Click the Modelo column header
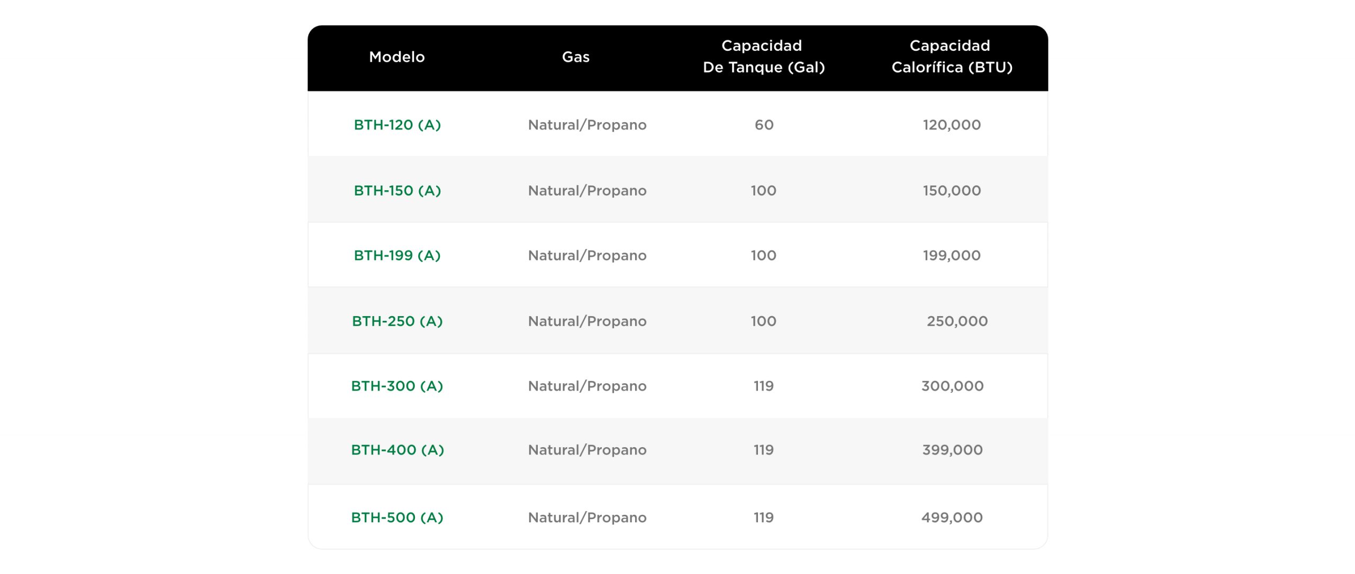Viewport: 1355px width, 574px height. 396,57
